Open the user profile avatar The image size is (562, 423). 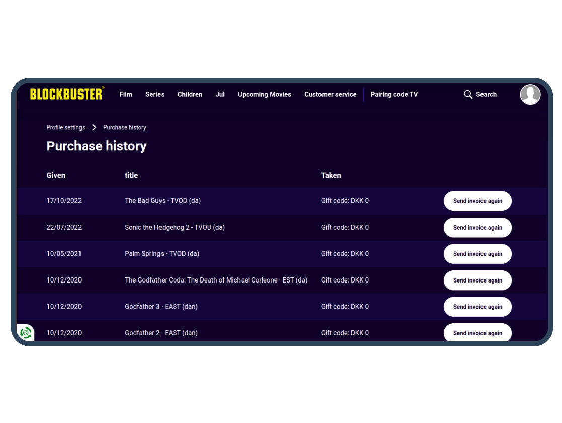click(x=530, y=94)
